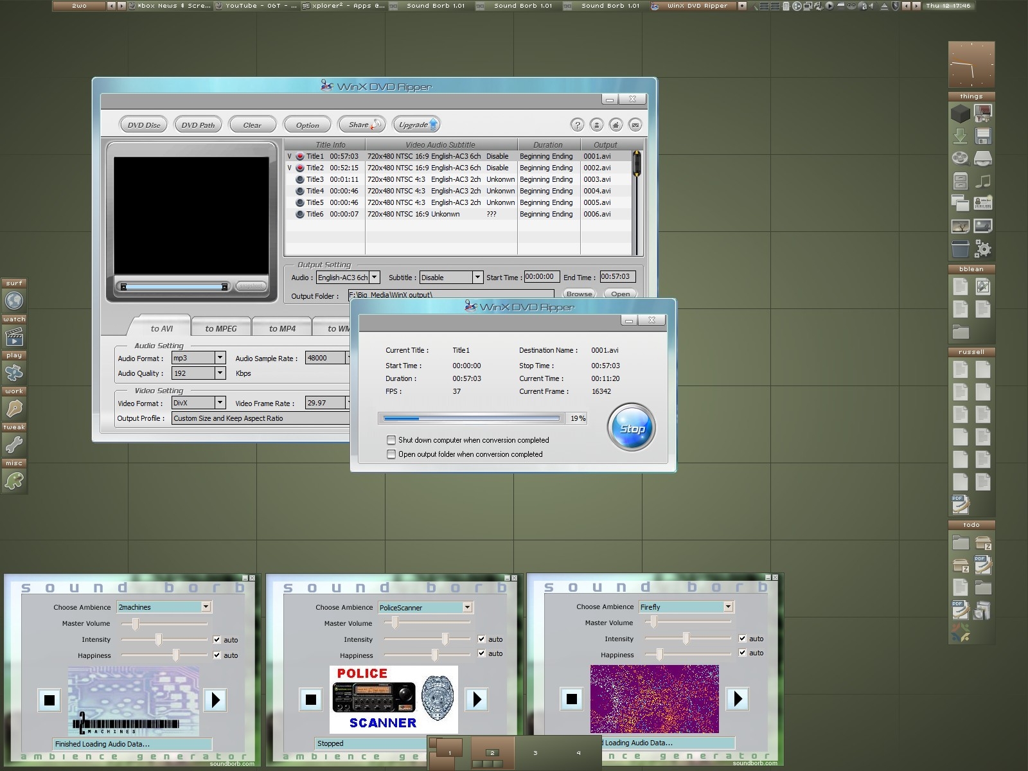The image size is (1028, 771).
Task: Open the Audio Format mp3 dropdown
Action: pyautogui.click(x=220, y=358)
